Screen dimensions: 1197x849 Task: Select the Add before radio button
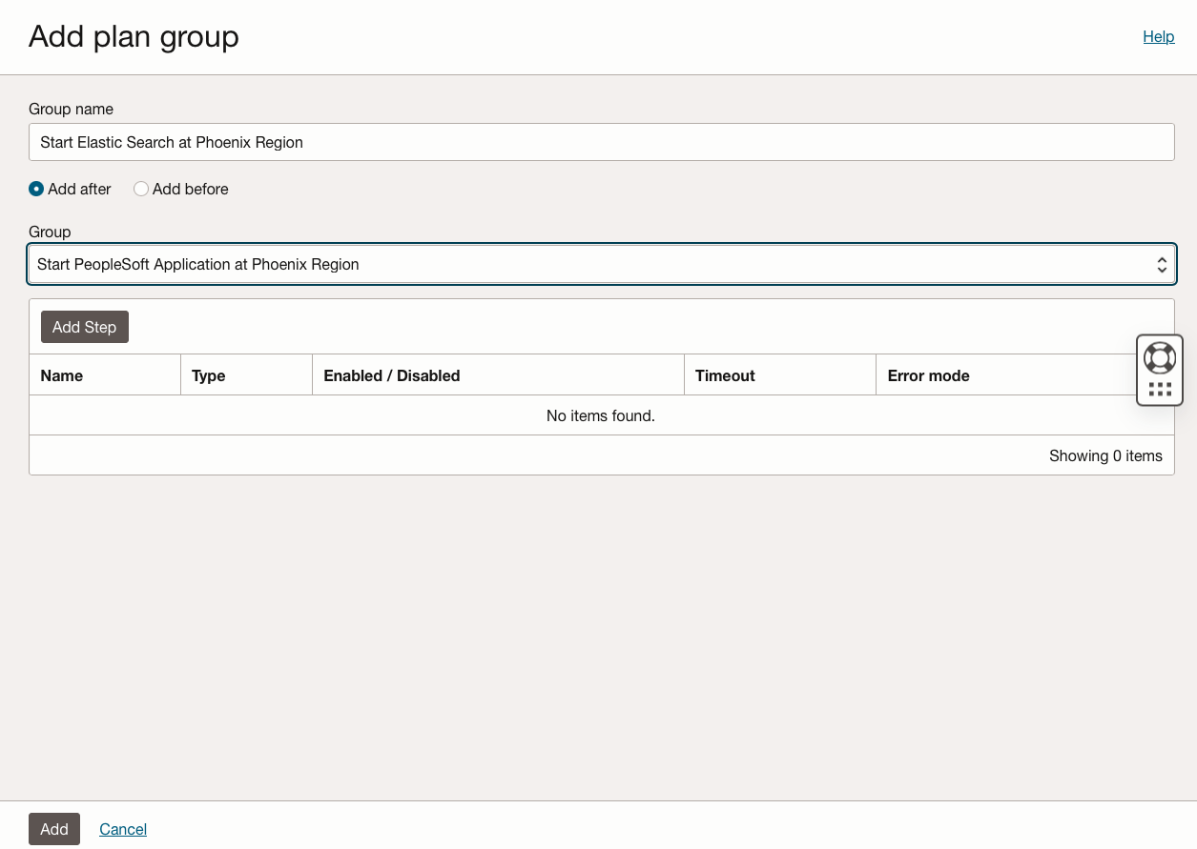click(x=141, y=189)
